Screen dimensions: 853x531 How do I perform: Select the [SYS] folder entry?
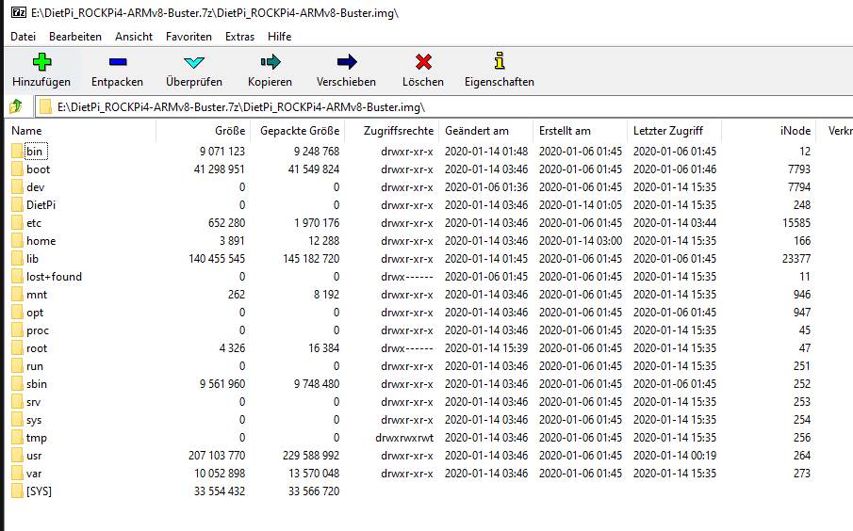(40, 491)
